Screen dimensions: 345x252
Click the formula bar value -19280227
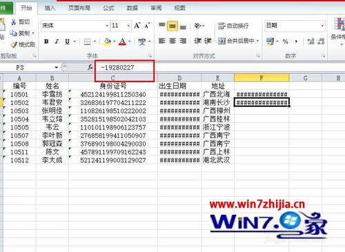tap(117, 68)
